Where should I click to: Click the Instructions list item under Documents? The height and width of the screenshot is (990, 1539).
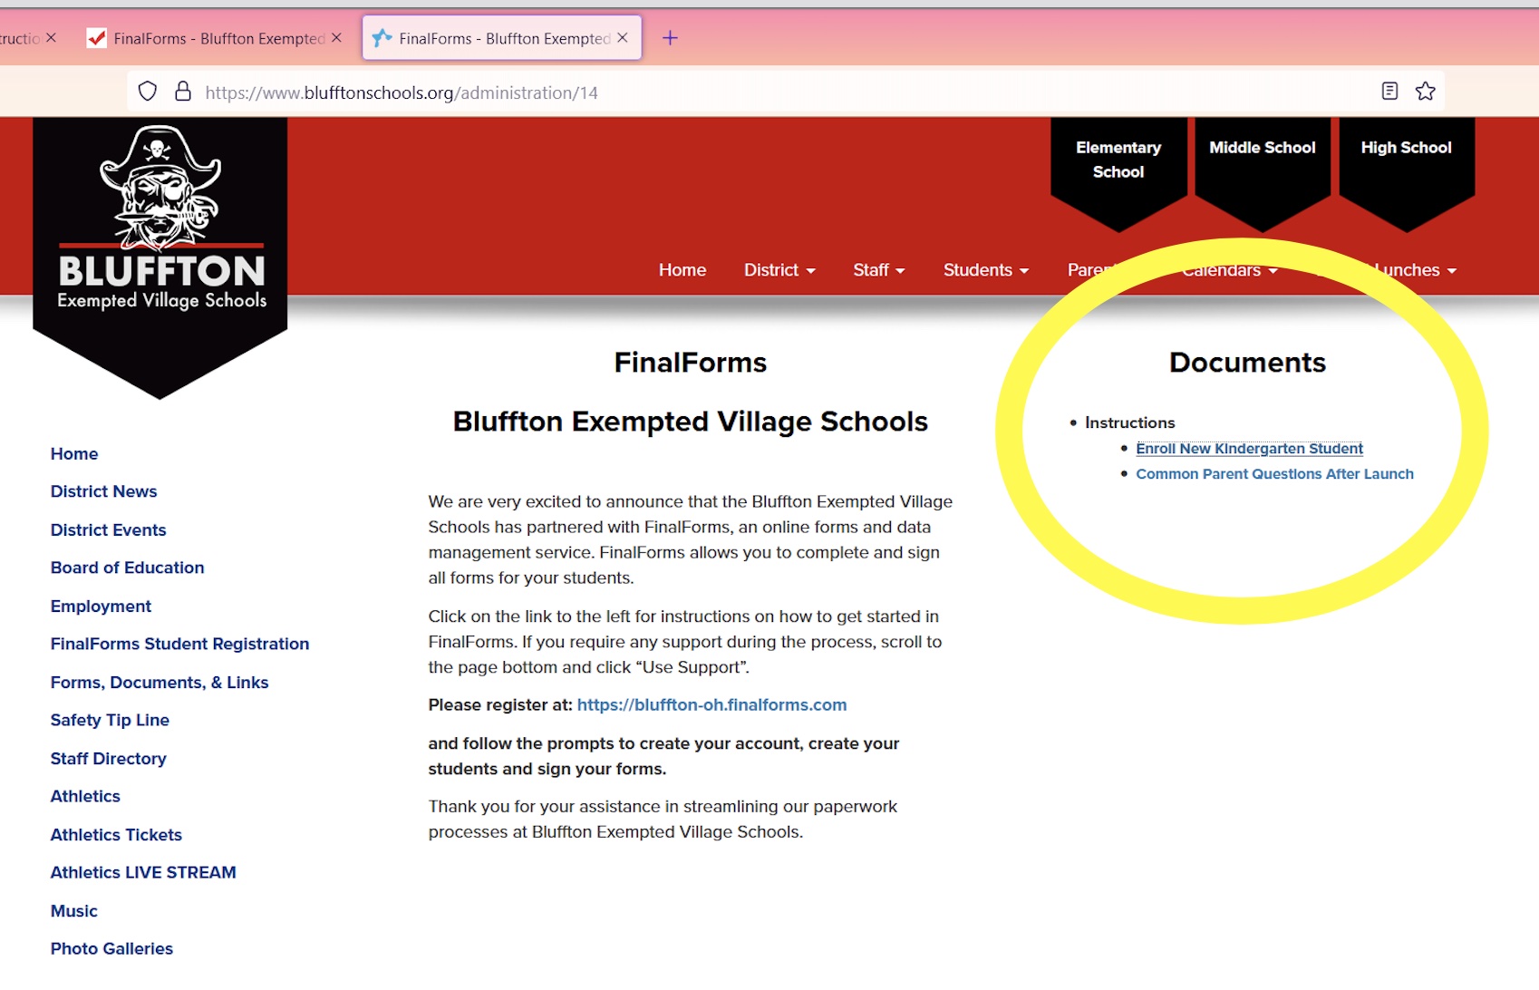click(1129, 422)
